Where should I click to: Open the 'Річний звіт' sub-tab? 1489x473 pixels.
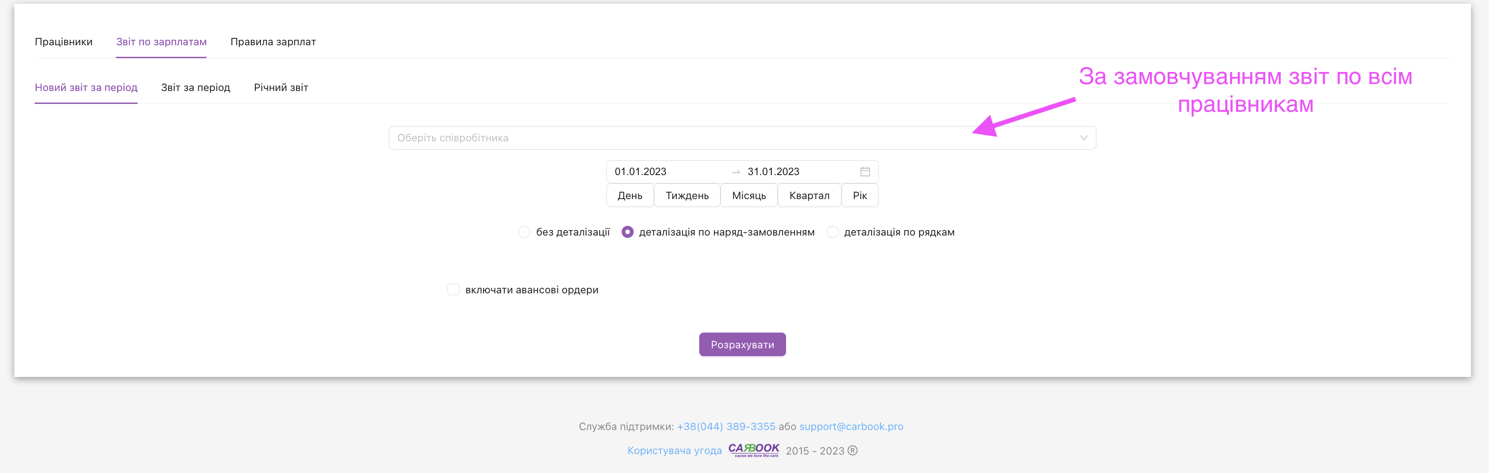281,87
